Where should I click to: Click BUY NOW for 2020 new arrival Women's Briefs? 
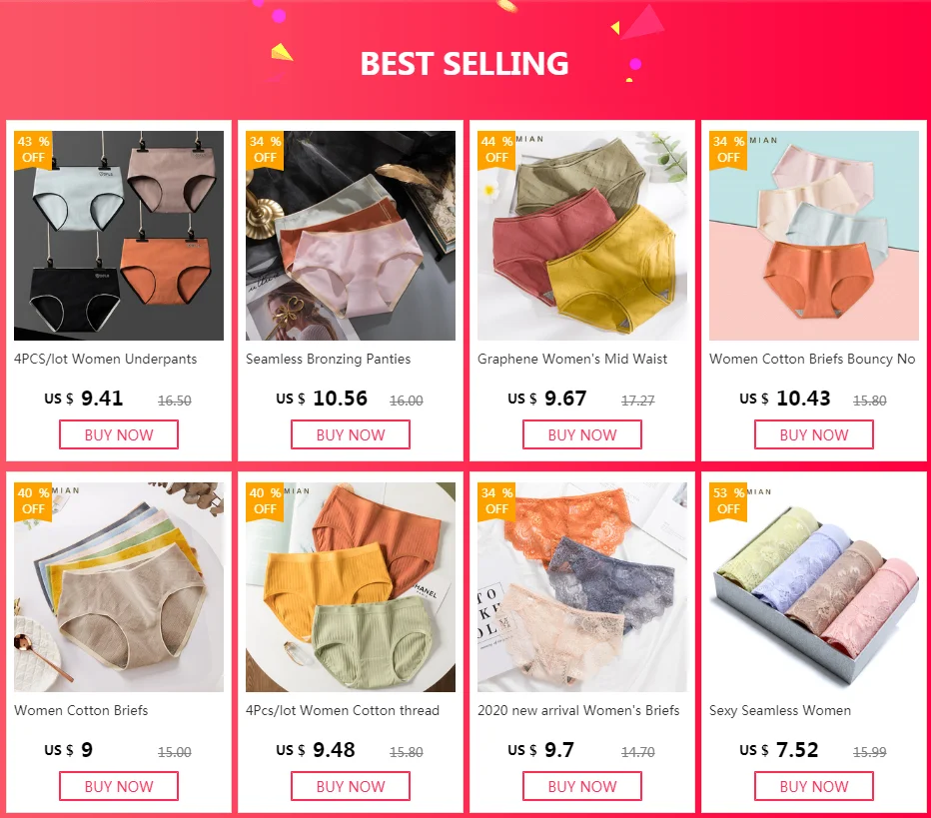581,786
